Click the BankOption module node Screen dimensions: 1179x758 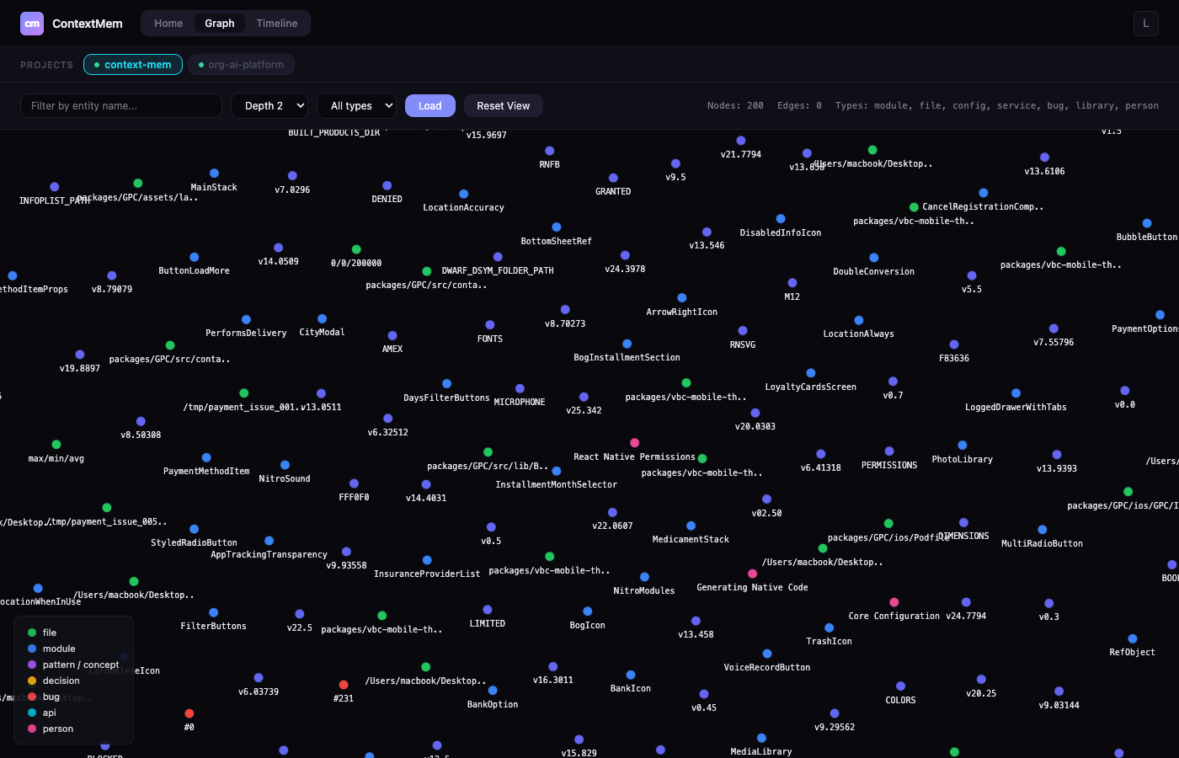click(493, 691)
